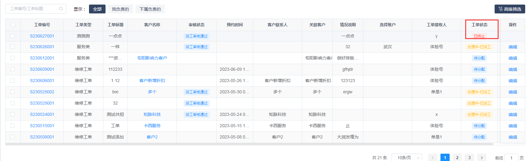Open customer link 知脉科技
Screen dimensions: 531x161
pyautogui.click(x=152, y=114)
